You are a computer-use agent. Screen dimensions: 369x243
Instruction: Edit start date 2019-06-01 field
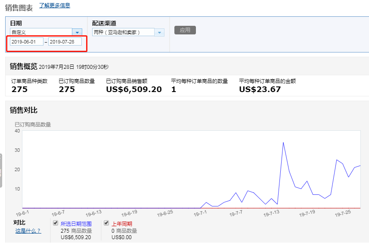click(27, 42)
